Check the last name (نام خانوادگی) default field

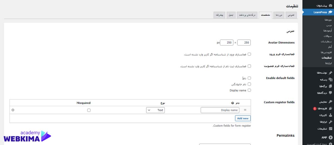point(249,84)
